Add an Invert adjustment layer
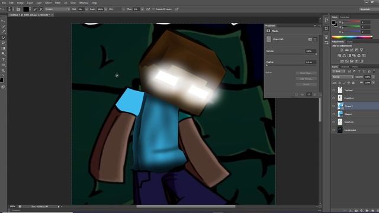This screenshot has height=213, width=379. (342, 61)
